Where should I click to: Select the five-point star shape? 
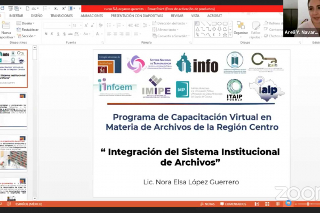(225, 35)
